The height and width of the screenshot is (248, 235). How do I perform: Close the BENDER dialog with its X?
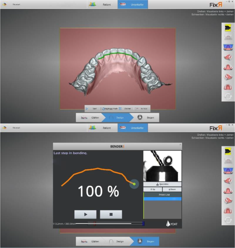tap(180, 144)
